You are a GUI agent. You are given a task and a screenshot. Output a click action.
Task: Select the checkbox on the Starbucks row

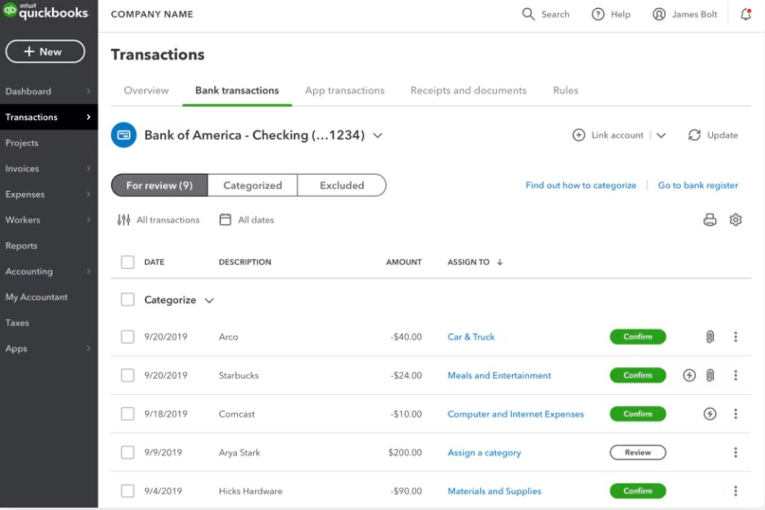tap(127, 375)
